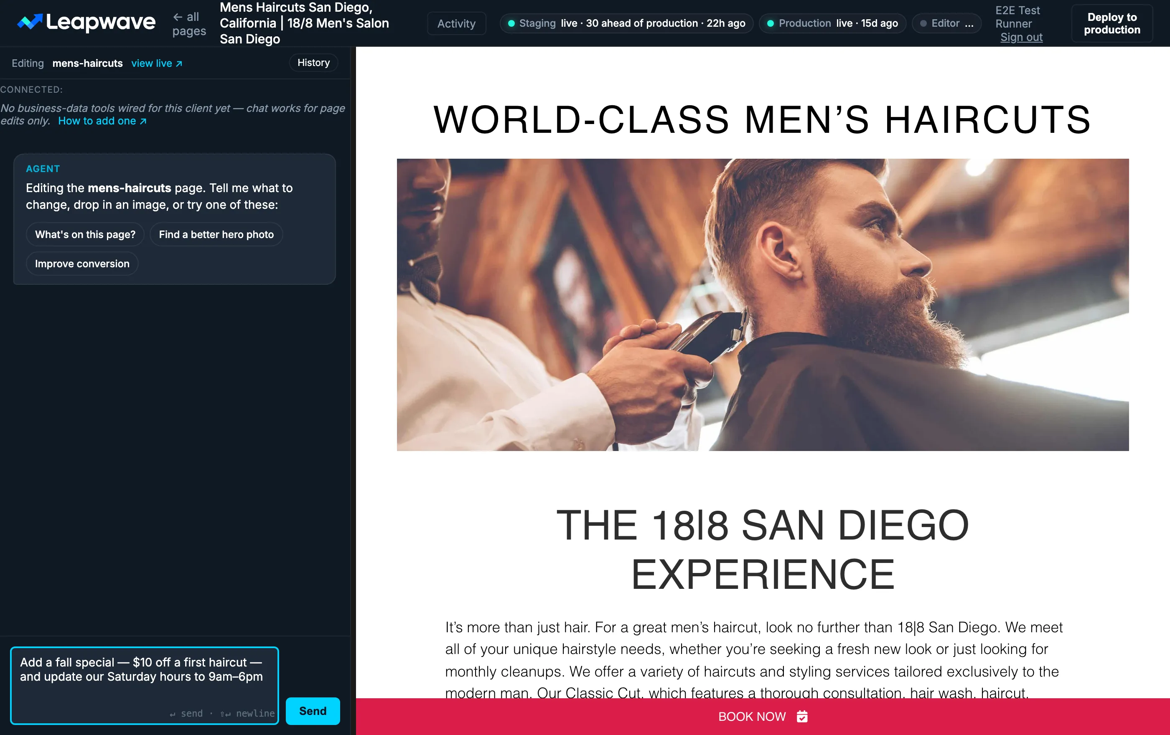Open the Activity panel
Image resolution: width=1170 pixels, height=735 pixels.
(x=456, y=23)
